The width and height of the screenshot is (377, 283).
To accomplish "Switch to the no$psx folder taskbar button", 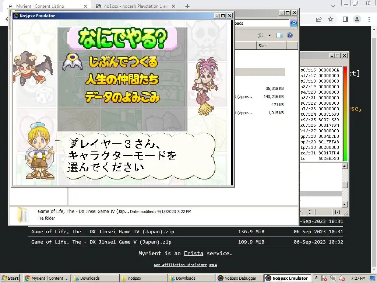I will click(x=143, y=278).
